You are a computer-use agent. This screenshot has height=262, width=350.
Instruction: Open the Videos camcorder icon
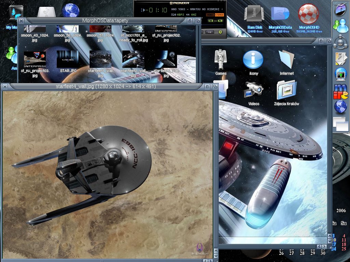point(254,90)
